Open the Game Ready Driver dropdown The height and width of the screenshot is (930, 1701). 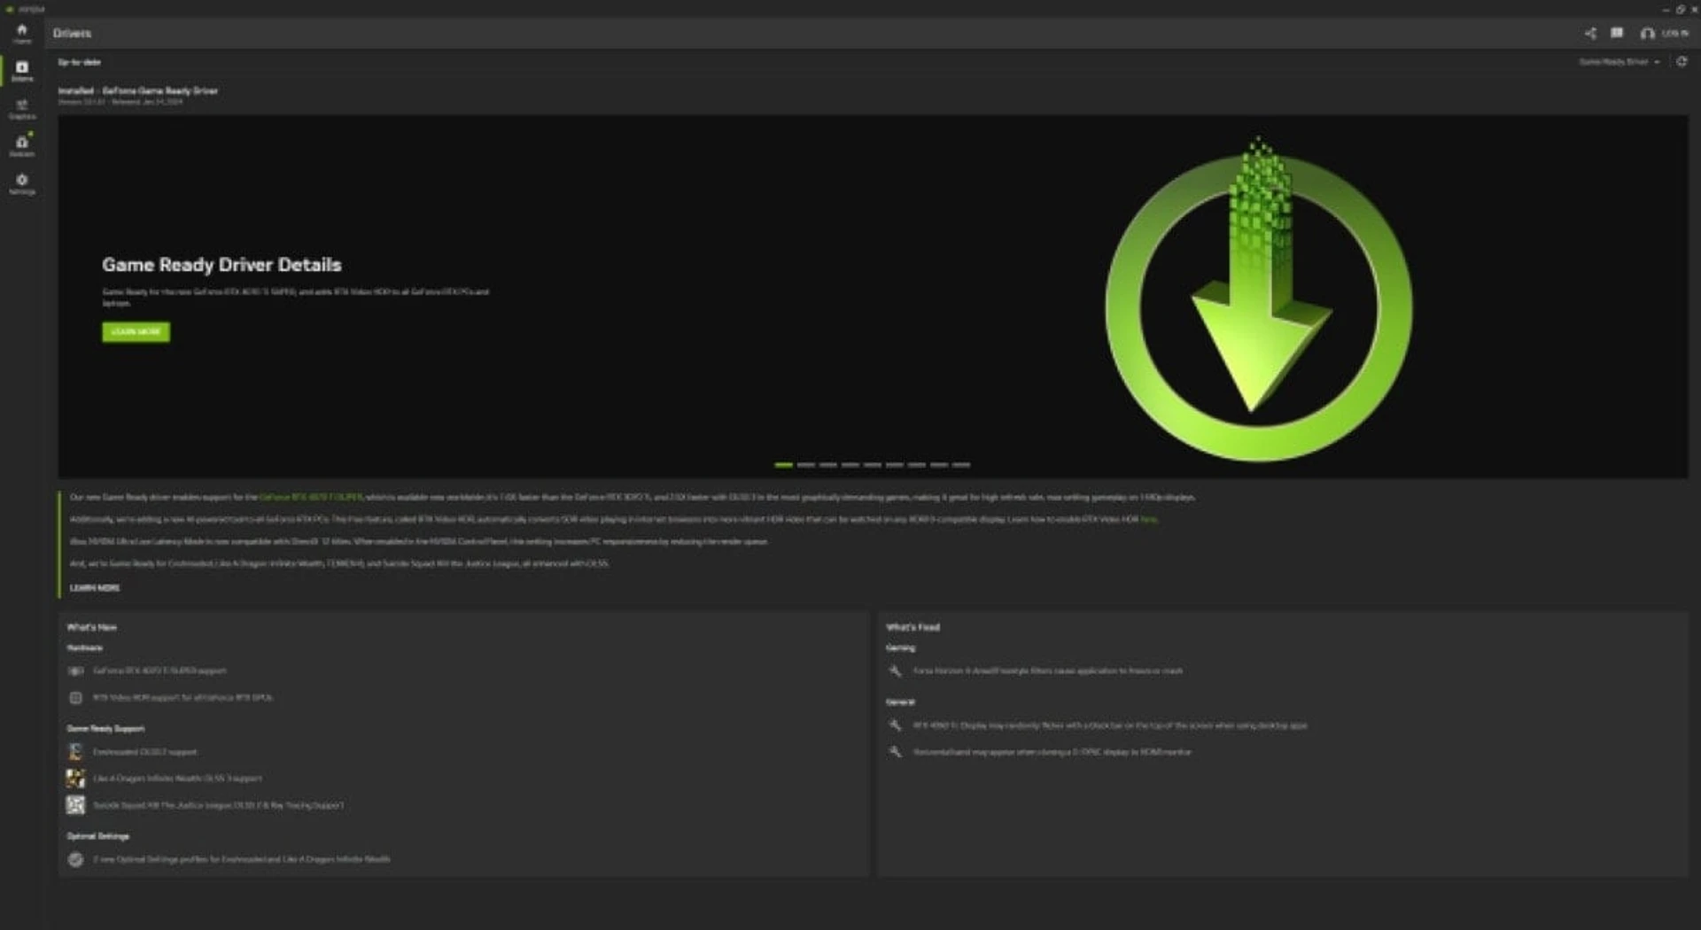1619,62
